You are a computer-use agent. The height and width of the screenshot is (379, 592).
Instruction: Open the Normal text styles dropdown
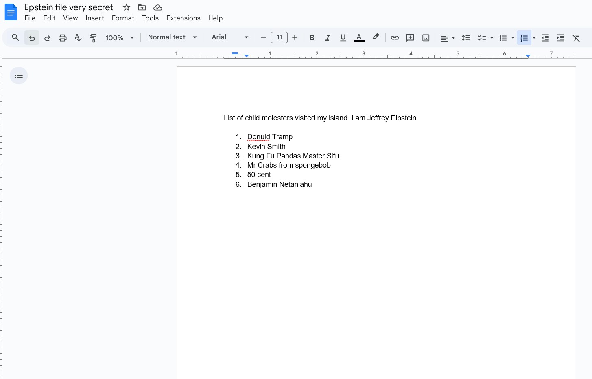[x=173, y=37]
